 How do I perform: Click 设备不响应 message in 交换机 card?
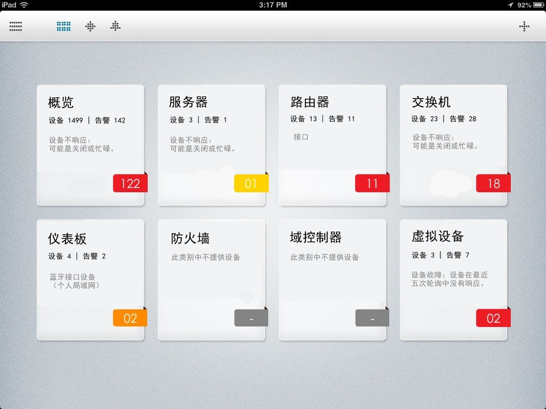coord(446,142)
